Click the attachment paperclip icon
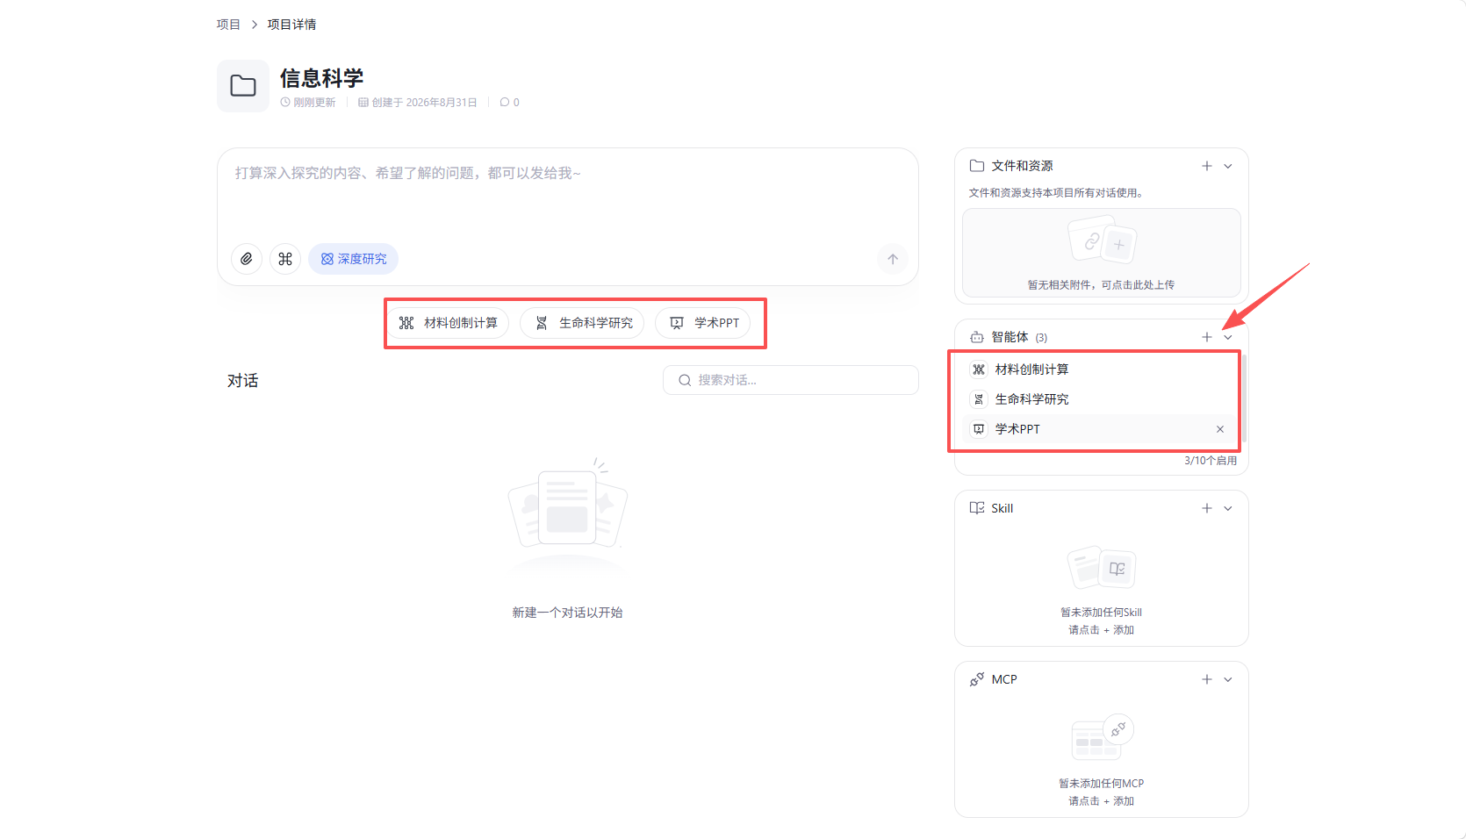 [247, 259]
